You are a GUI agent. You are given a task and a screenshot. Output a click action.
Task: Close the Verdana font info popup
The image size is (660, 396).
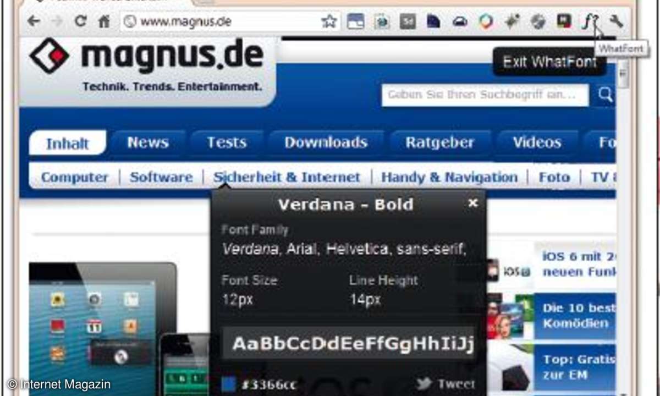pyautogui.click(x=473, y=203)
